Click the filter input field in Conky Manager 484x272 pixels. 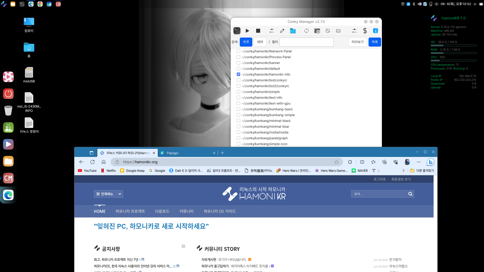tap(306, 42)
